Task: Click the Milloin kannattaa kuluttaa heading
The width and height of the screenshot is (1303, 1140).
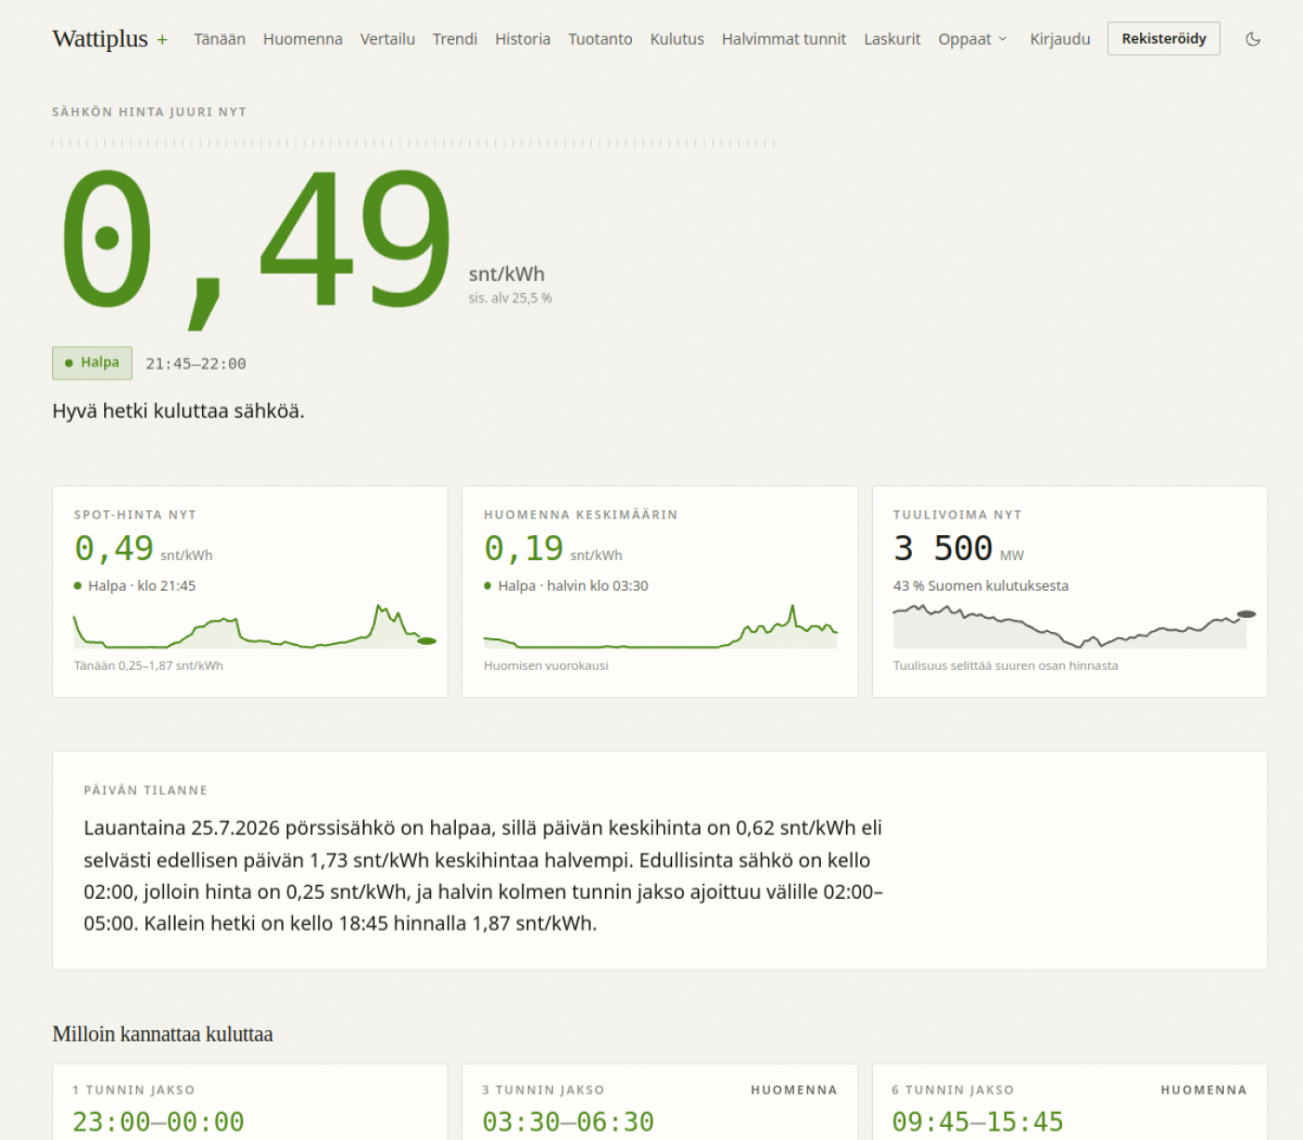Action: (x=163, y=1034)
